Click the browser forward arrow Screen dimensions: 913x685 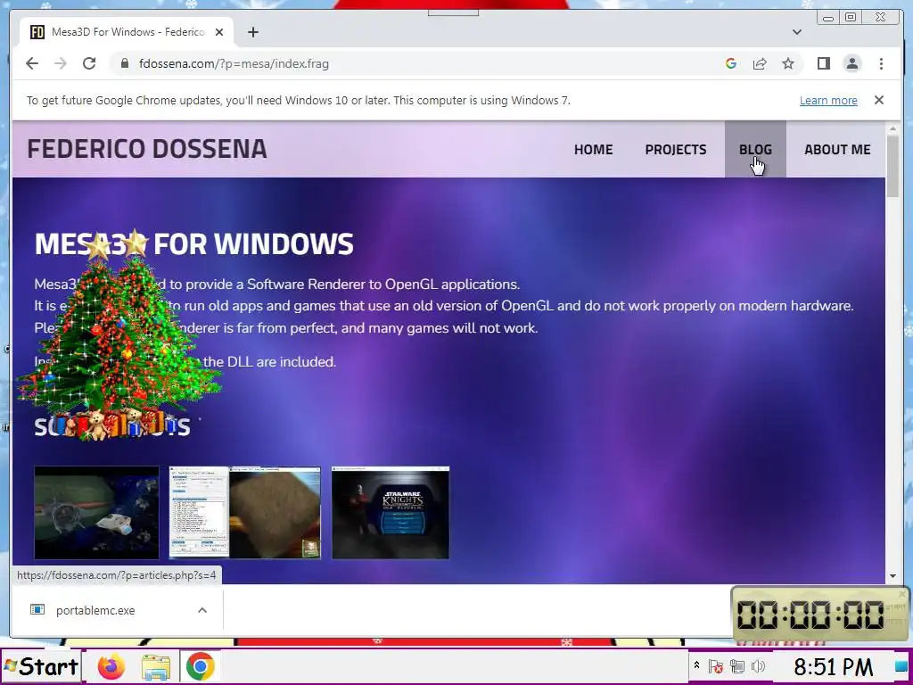tap(61, 63)
